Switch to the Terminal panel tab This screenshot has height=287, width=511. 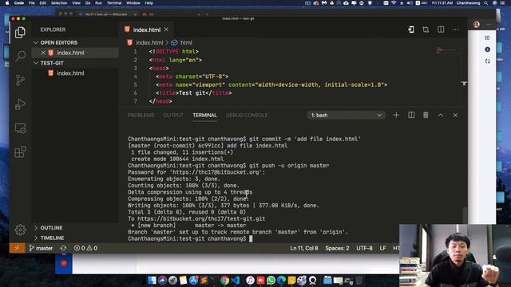[204, 115]
